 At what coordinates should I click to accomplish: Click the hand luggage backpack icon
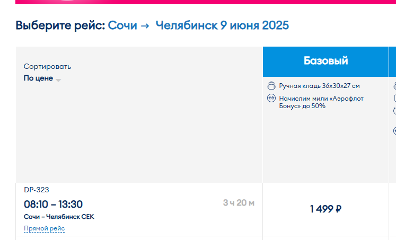(x=271, y=85)
